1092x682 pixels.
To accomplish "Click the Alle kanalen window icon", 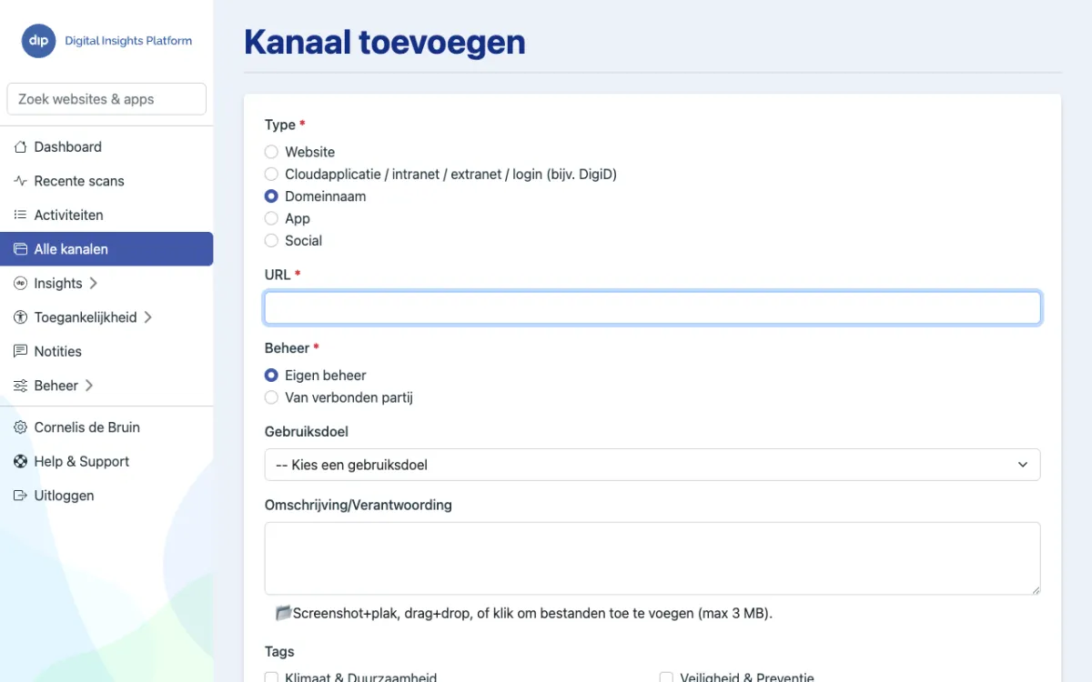I will click(20, 249).
